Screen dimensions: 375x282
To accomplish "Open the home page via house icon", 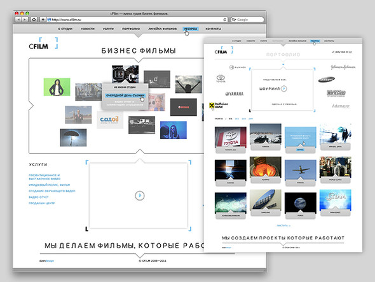I will pyautogui.click(x=34, y=20).
